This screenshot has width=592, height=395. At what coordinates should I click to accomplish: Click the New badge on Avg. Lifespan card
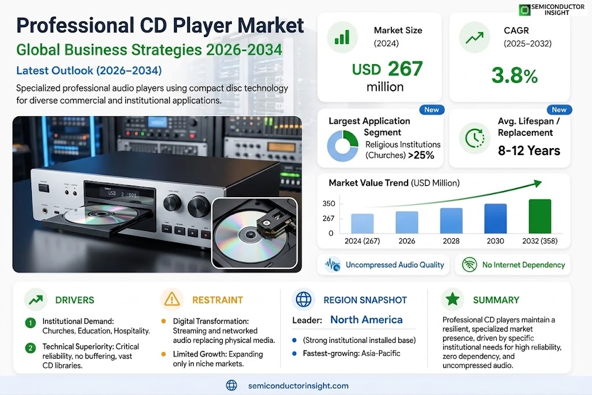[559, 109]
